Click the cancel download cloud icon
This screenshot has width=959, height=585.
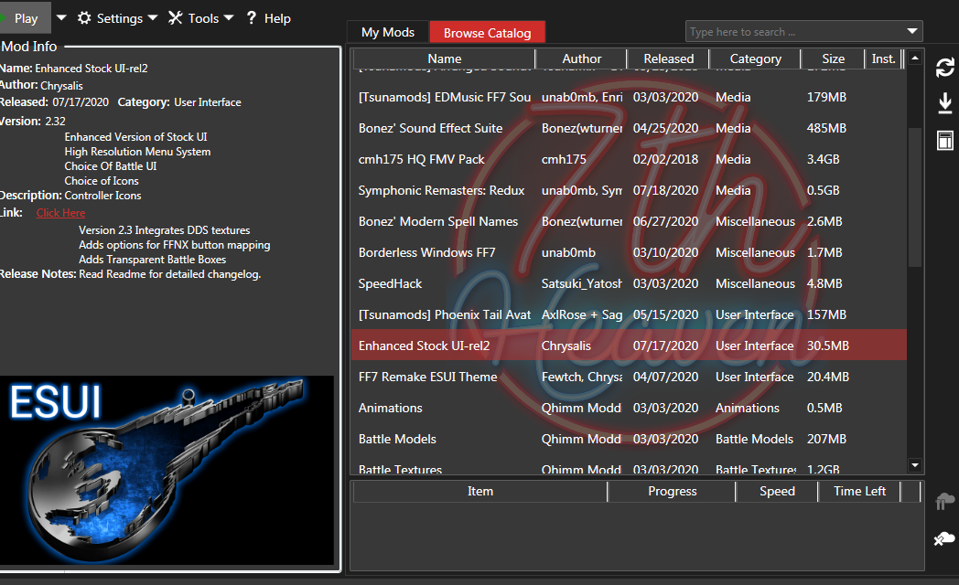click(x=944, y=538)
